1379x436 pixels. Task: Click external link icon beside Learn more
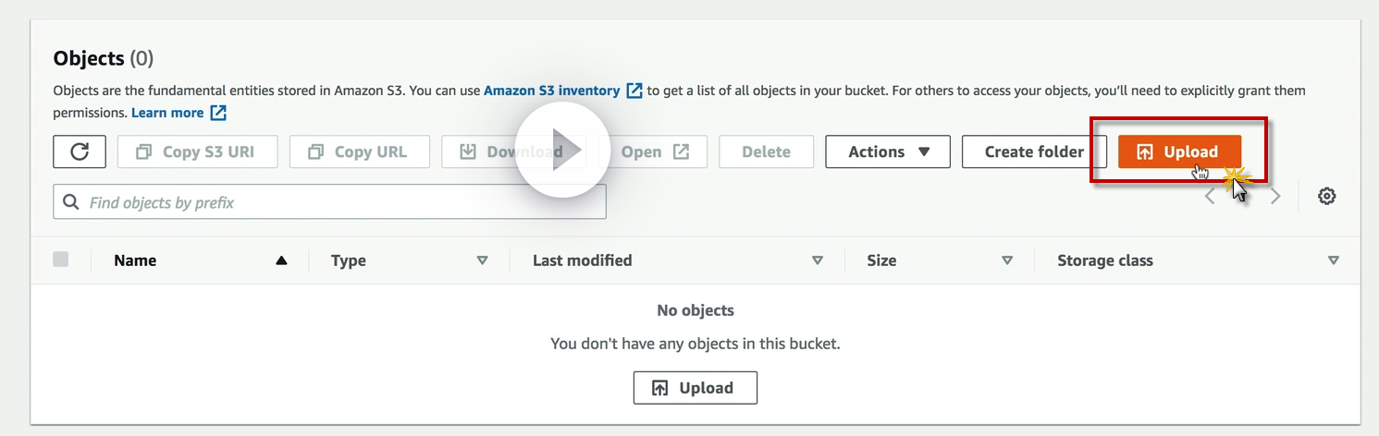[x=218, y=113]
